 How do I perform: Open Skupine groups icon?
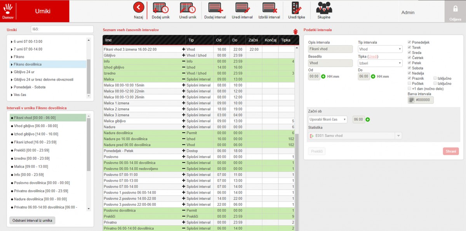pos(324,8)
